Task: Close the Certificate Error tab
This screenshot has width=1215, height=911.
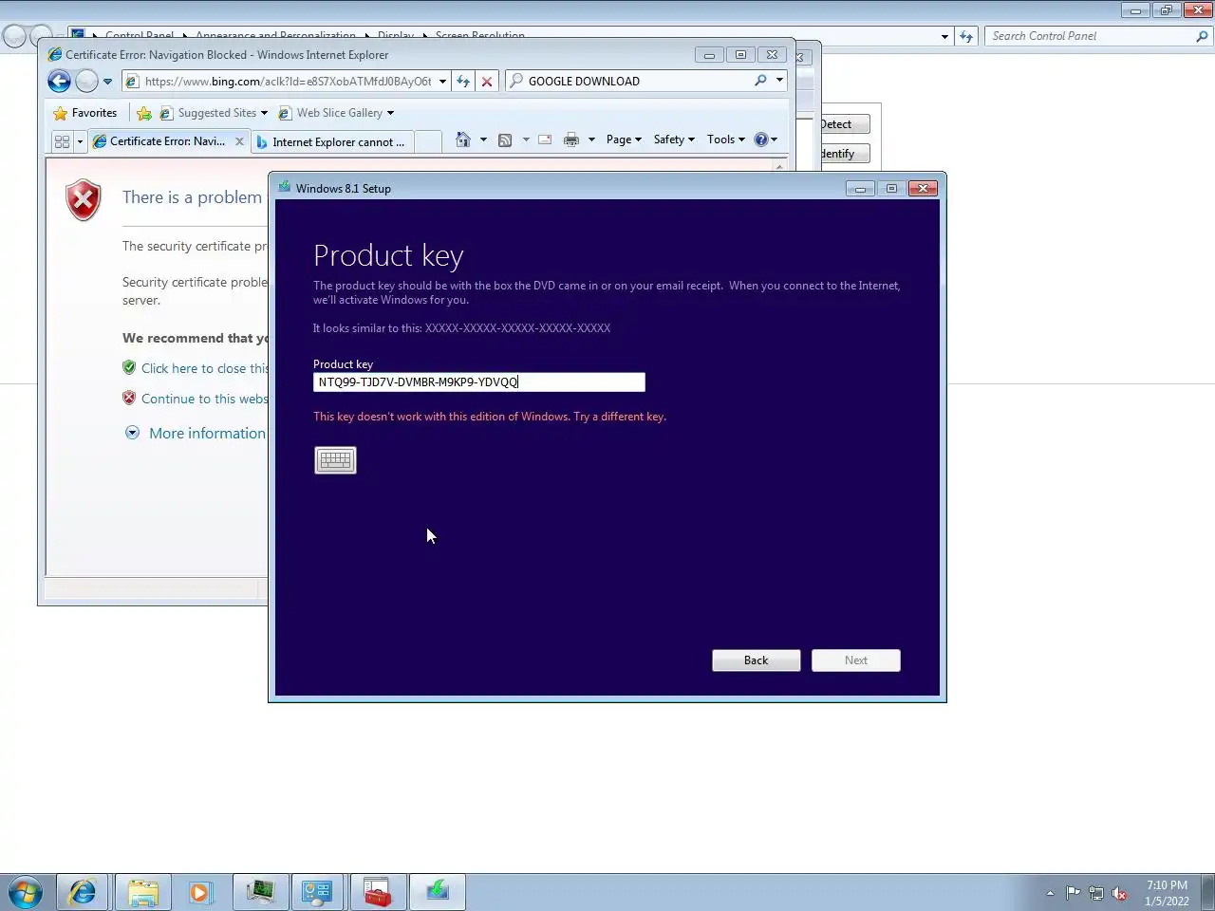Action: [239, 141]
